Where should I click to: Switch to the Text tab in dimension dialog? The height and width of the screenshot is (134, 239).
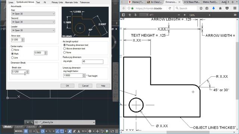38,3
